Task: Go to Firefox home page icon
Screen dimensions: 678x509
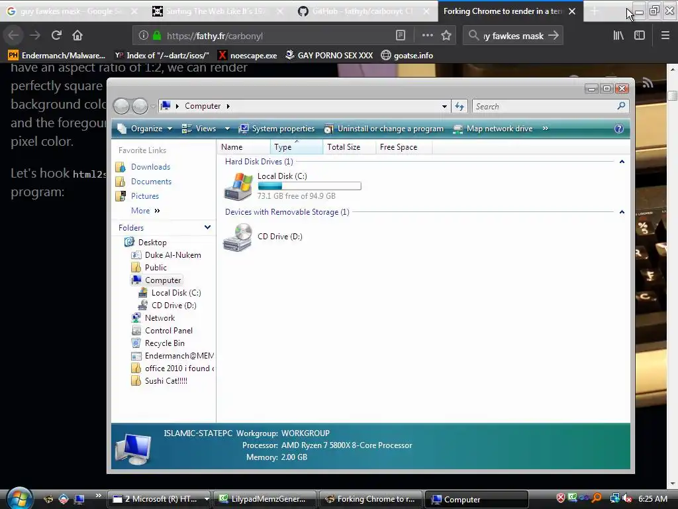Action: tap(77, 35)
